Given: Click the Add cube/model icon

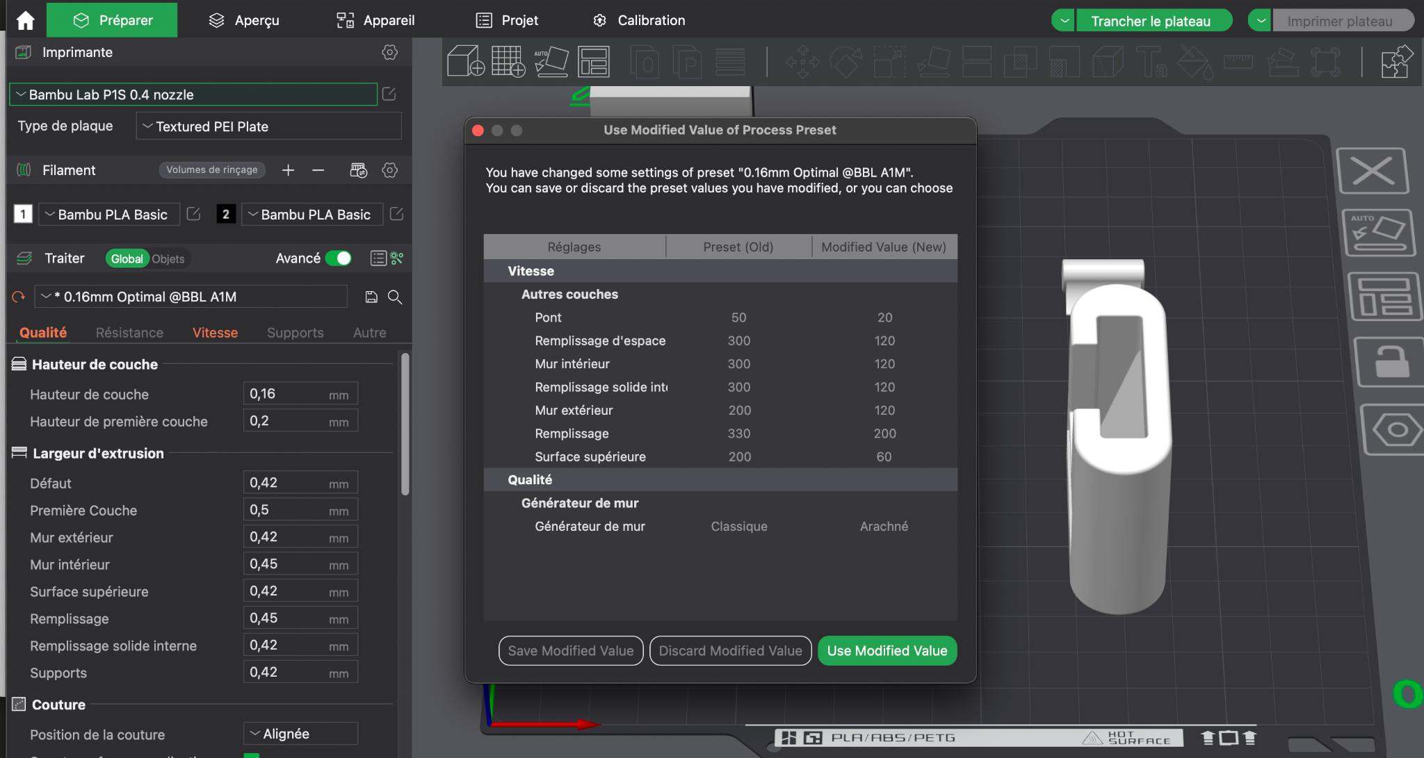Looking at the screenshot, I should click(465, 61).
